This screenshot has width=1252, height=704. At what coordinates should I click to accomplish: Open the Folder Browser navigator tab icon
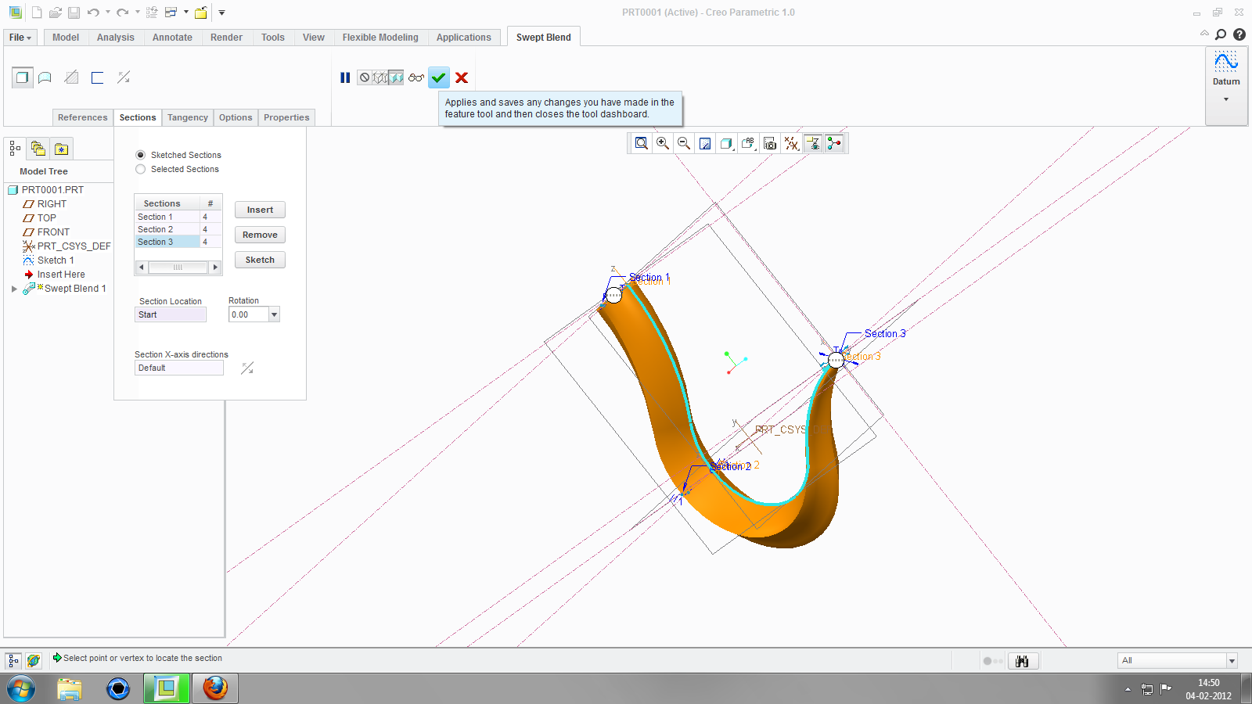point(38,149)
